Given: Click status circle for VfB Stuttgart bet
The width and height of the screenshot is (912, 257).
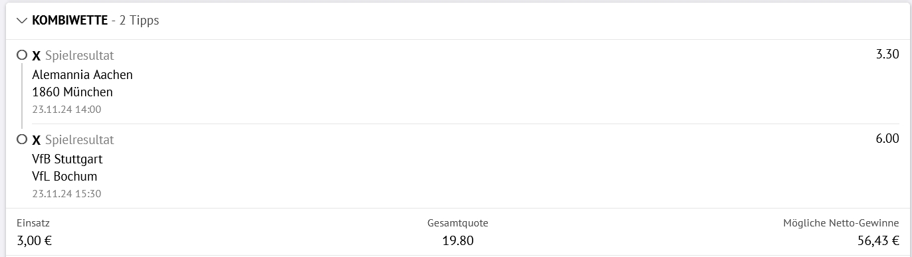Looking at the screenshot, I should 22,139.
